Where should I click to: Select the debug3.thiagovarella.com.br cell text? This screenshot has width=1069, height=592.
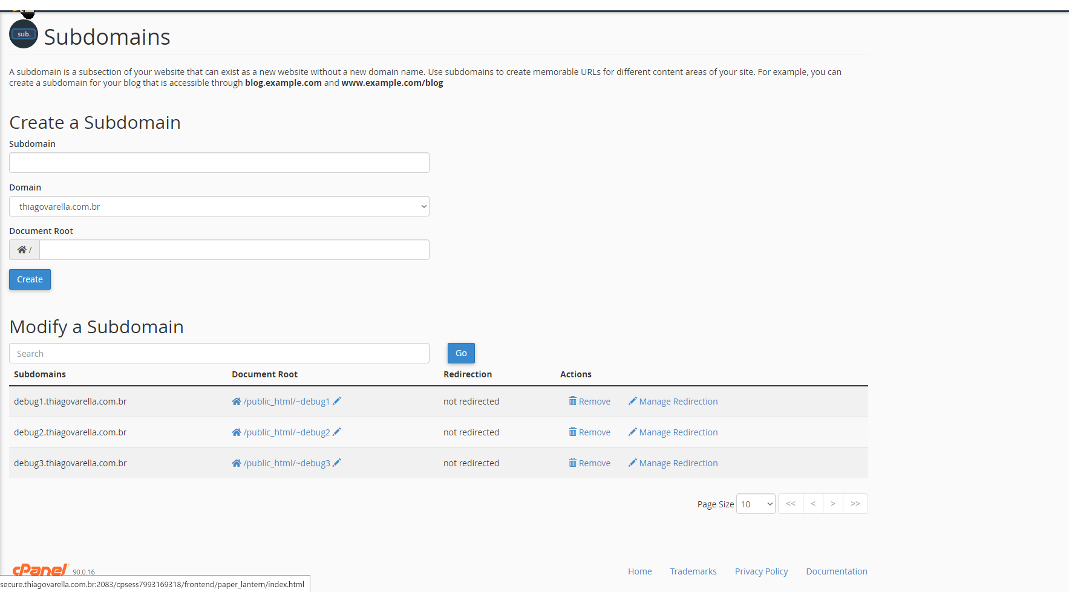pyautogui.click(x=70, y=463)
